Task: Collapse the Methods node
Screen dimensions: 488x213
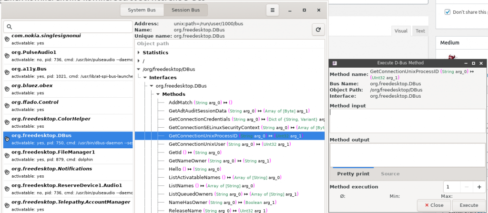Action: click(x=158, y=94)
